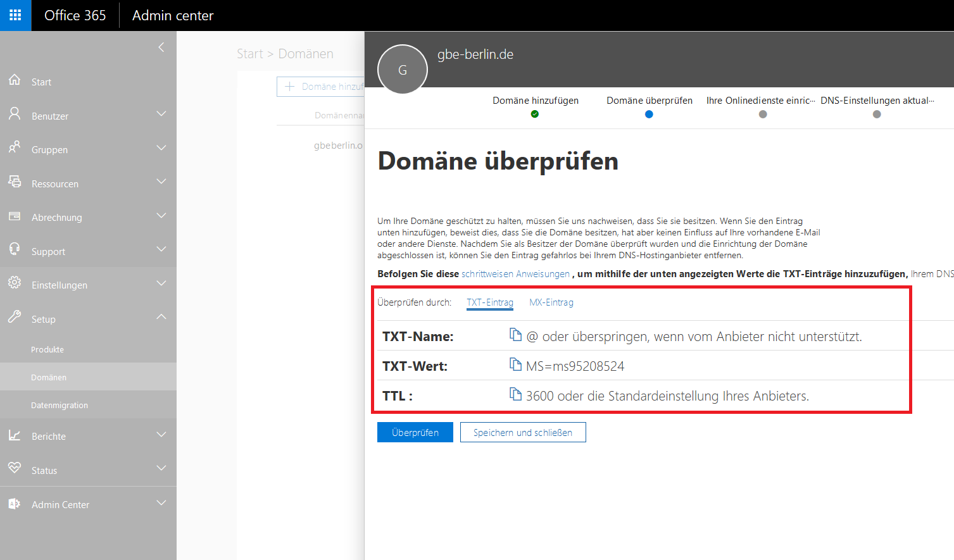
Task: Open the Office 365 app launcher grid
Action: (x=15, y=15)
